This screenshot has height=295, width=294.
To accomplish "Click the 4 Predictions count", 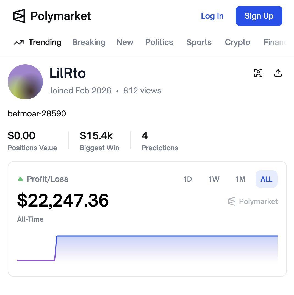I will coord(145,135).
